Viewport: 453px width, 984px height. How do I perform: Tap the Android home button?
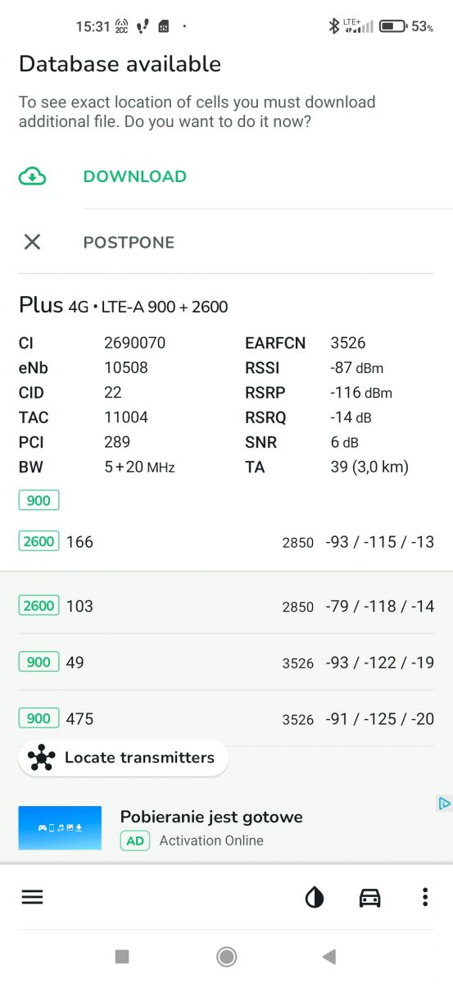pyautogui.click(x=227, y=956)
